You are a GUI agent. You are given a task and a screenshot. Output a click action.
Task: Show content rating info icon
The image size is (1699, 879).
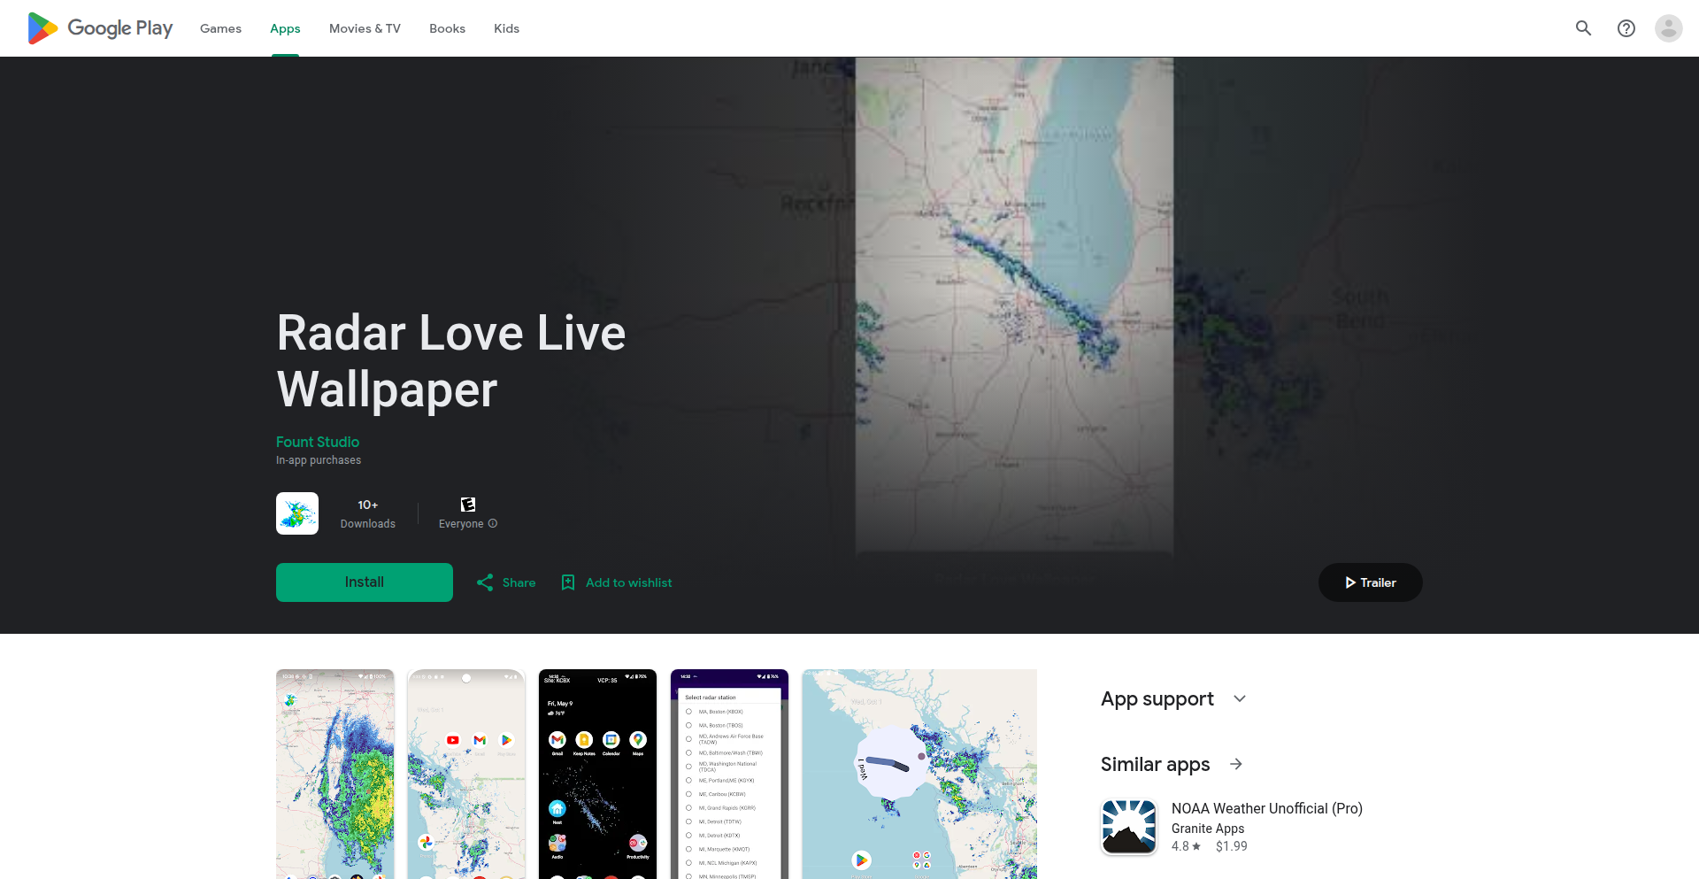(x=493, y=524)
